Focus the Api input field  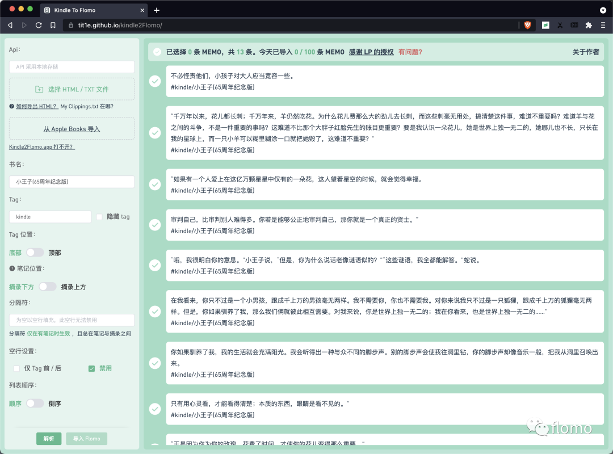(x=72, y=67)
